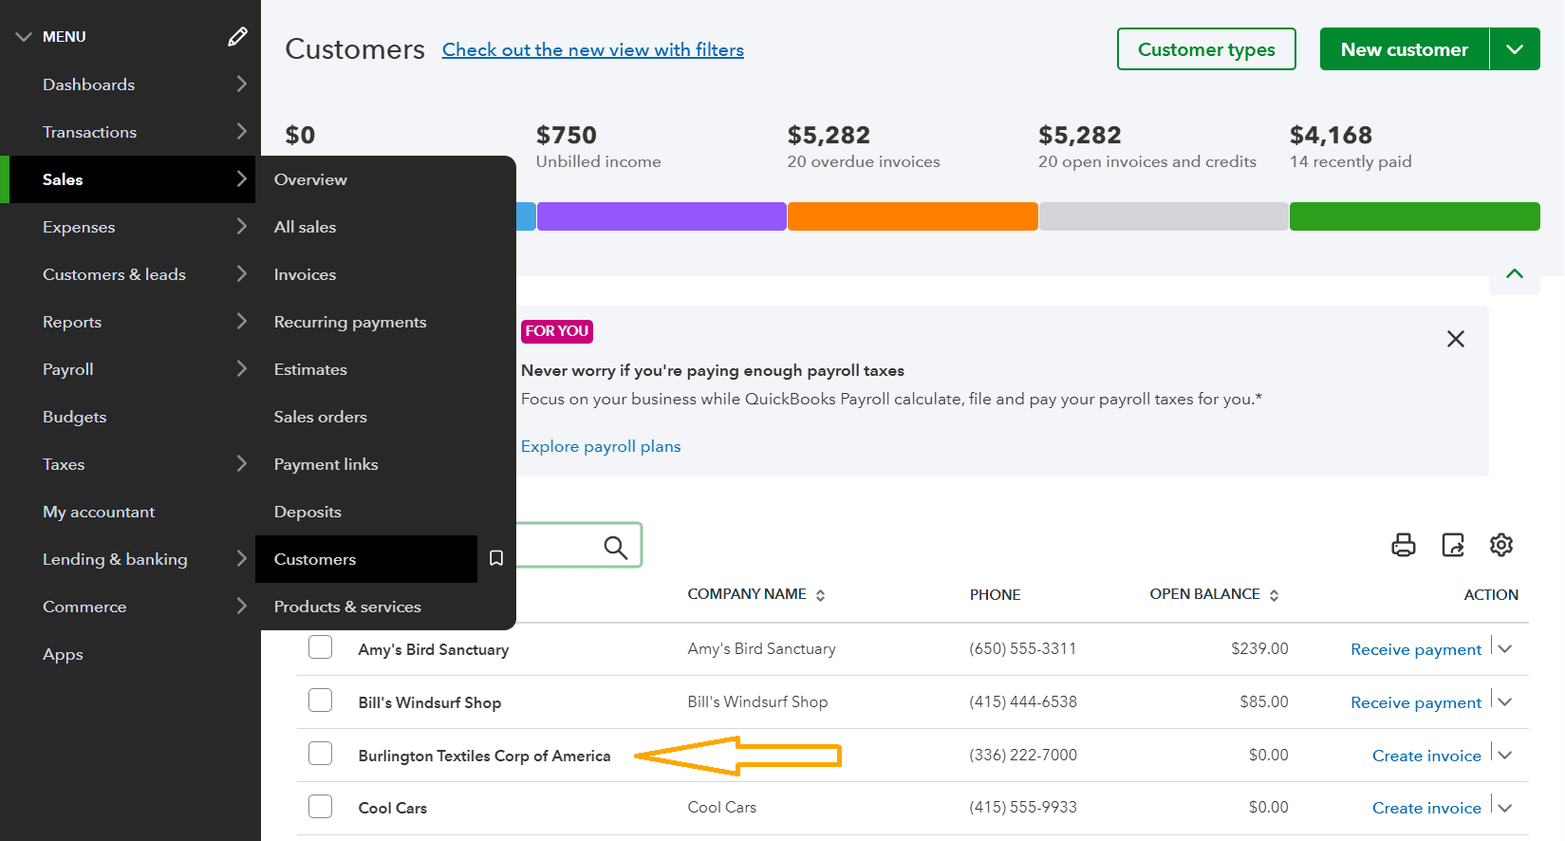The width and height of the screenshot is (1565, 841).
Task: Collapse the money bar with the green chevron
Action: tap(1515, 273)
